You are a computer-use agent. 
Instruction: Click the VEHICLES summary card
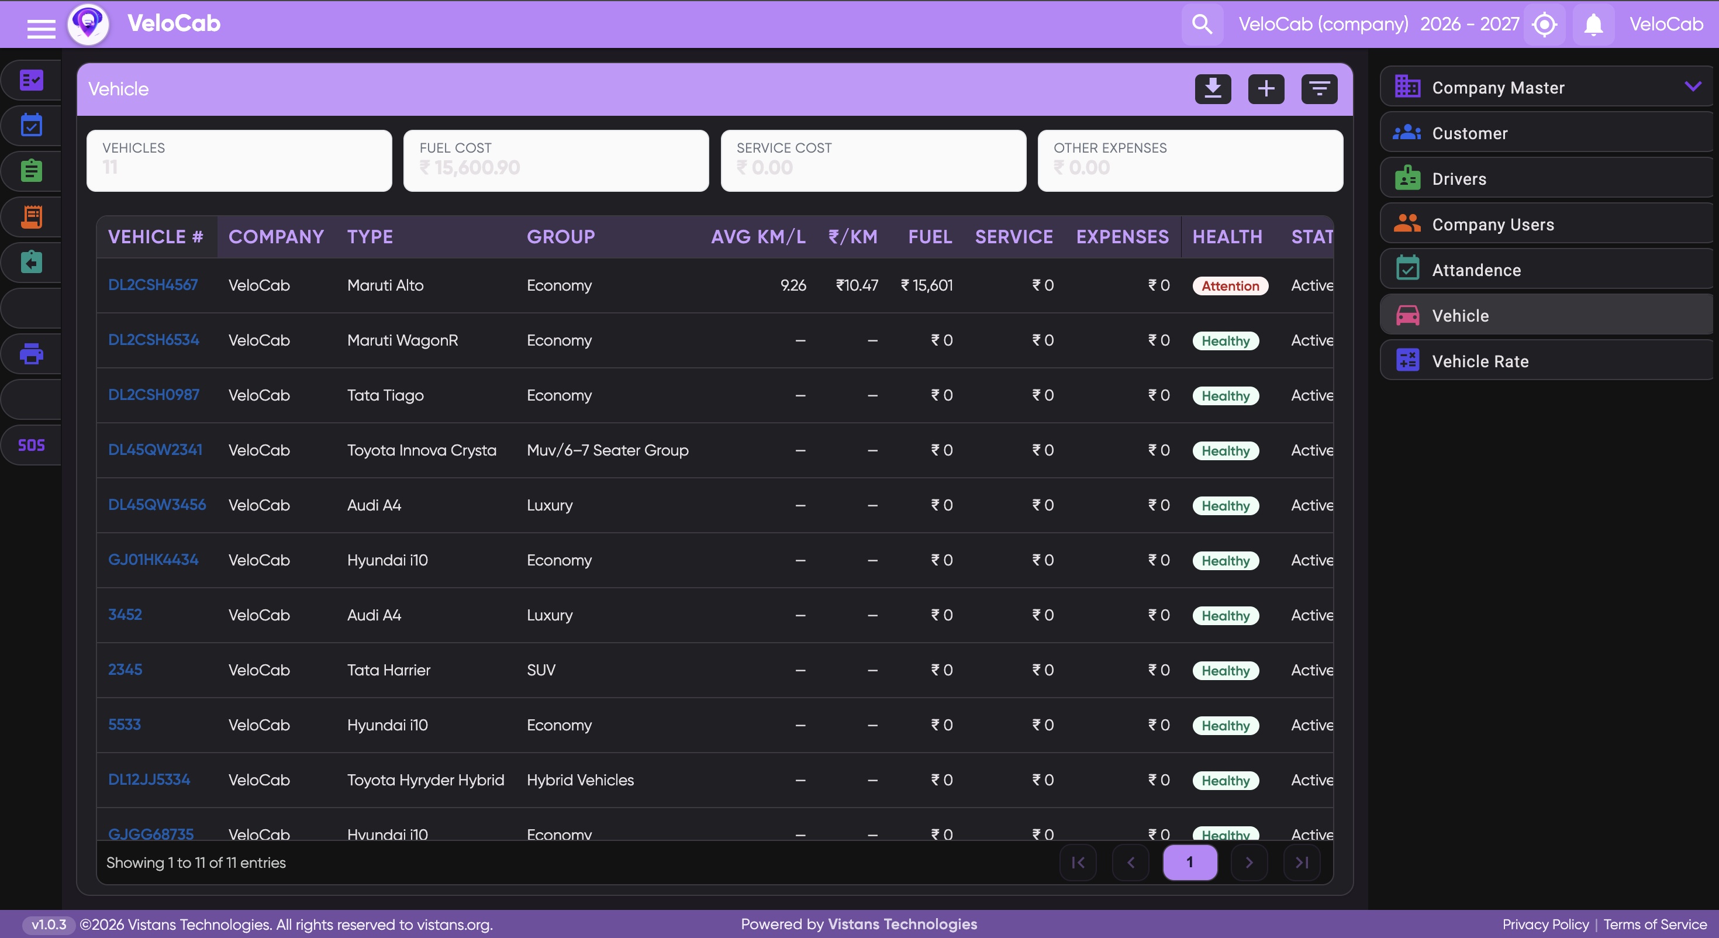click(x=239, y=160)
